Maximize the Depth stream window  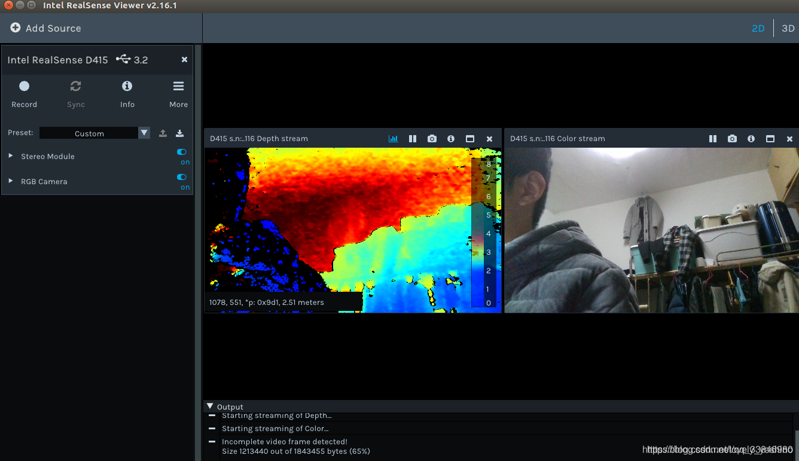[x=470, y=139]
